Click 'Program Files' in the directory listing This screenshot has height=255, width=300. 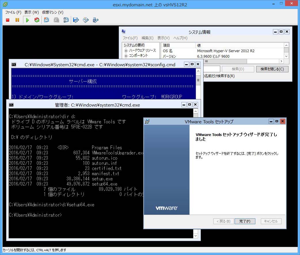(x=107, y=148)
